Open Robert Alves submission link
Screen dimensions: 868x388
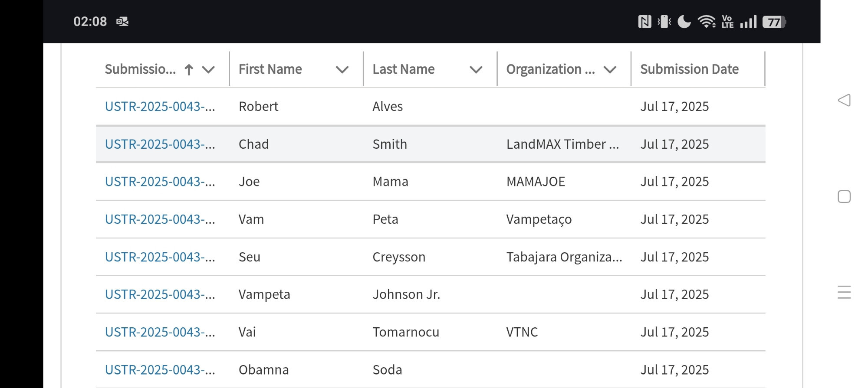coord(160,106)
